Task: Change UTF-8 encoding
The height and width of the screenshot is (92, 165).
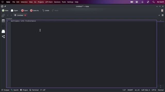Action: pyautogui.click(x=154, y=90)
